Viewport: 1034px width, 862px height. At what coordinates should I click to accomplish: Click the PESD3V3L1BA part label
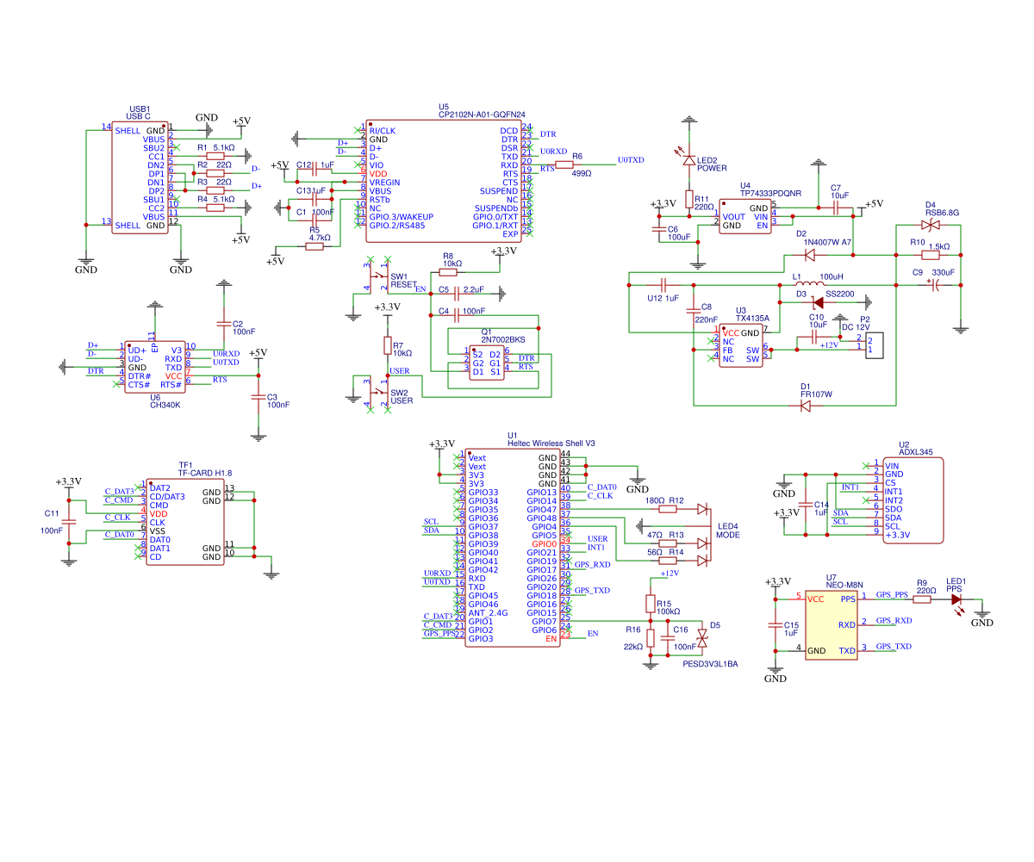pyautogui.click(x=711, y=665)
